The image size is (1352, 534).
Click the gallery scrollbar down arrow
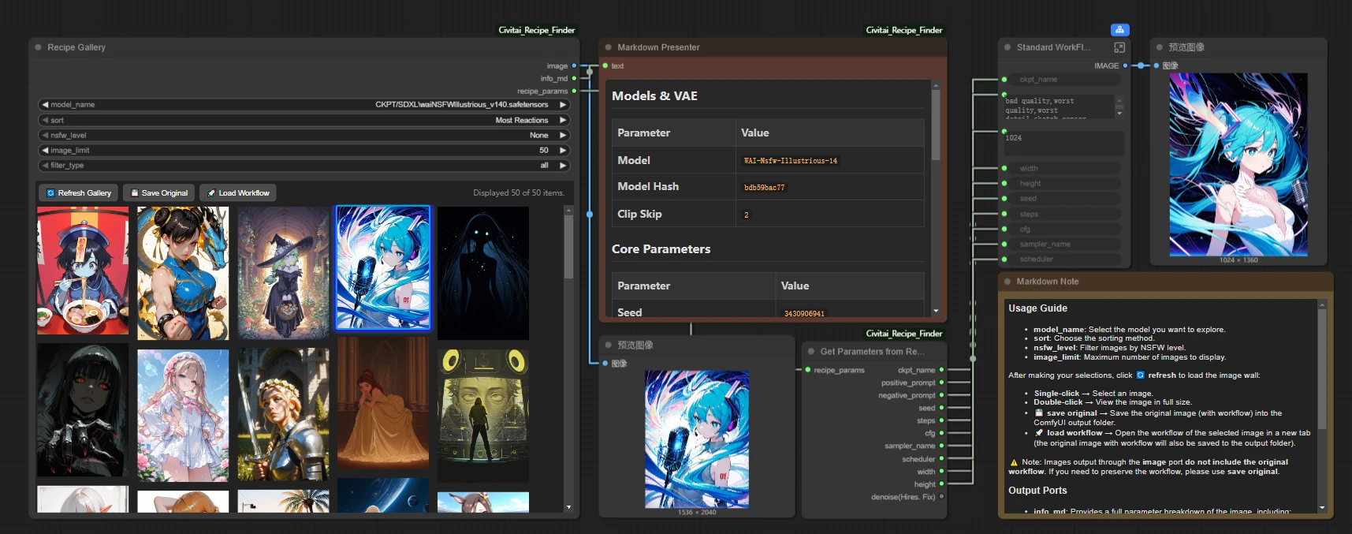click(568, 507)
